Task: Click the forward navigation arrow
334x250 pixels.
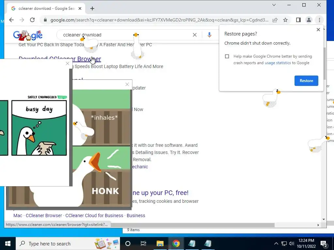Action: tap(22, 20)
